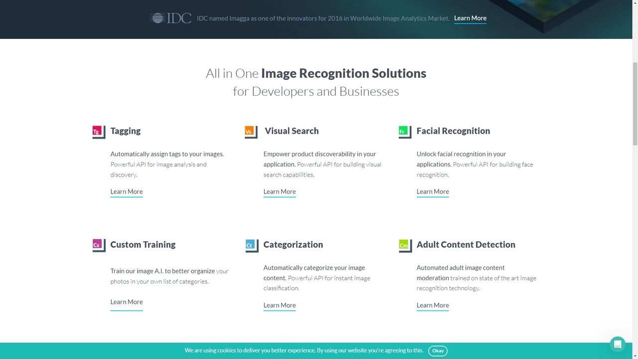Click 'for Developers and Businesses' subheading
638x359 pixels.
pyautogui.click(x=316, y=92)
